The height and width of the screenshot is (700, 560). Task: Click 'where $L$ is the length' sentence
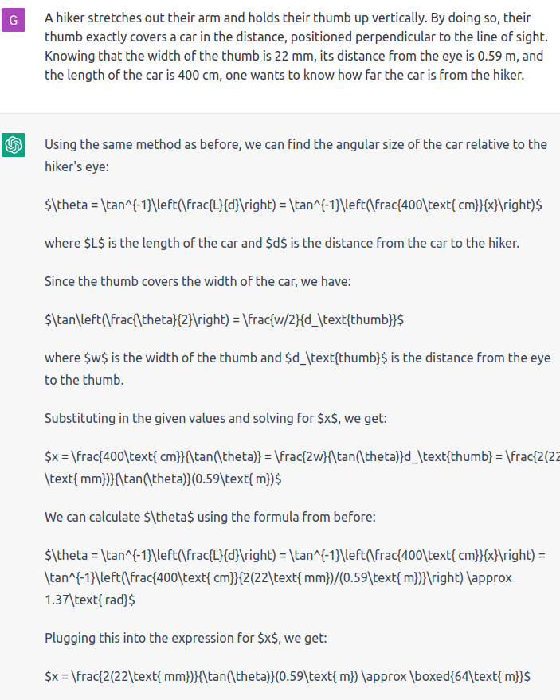click(x=282, y=243)
